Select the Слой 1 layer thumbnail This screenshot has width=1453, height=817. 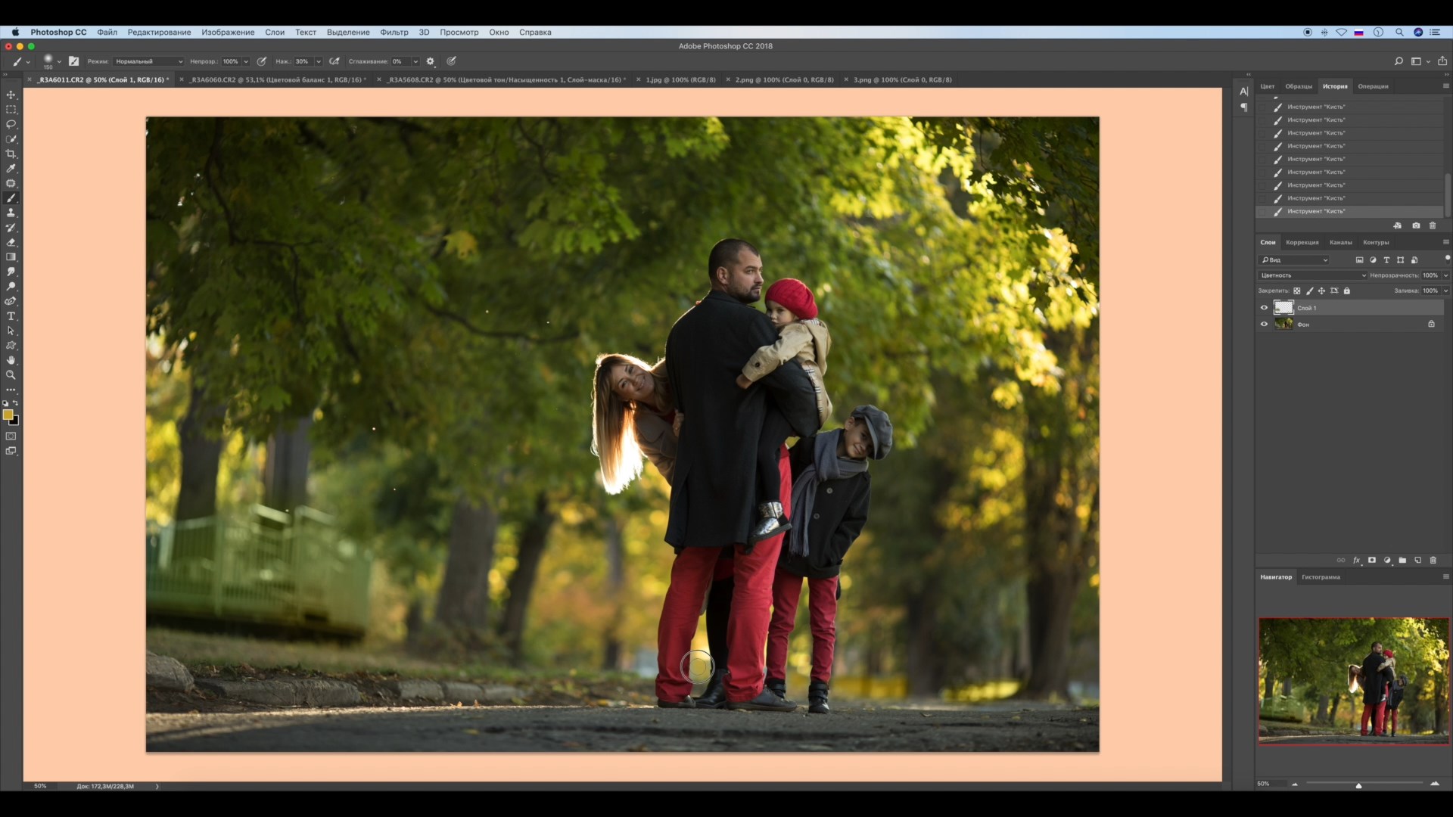tap(1283, 308)
